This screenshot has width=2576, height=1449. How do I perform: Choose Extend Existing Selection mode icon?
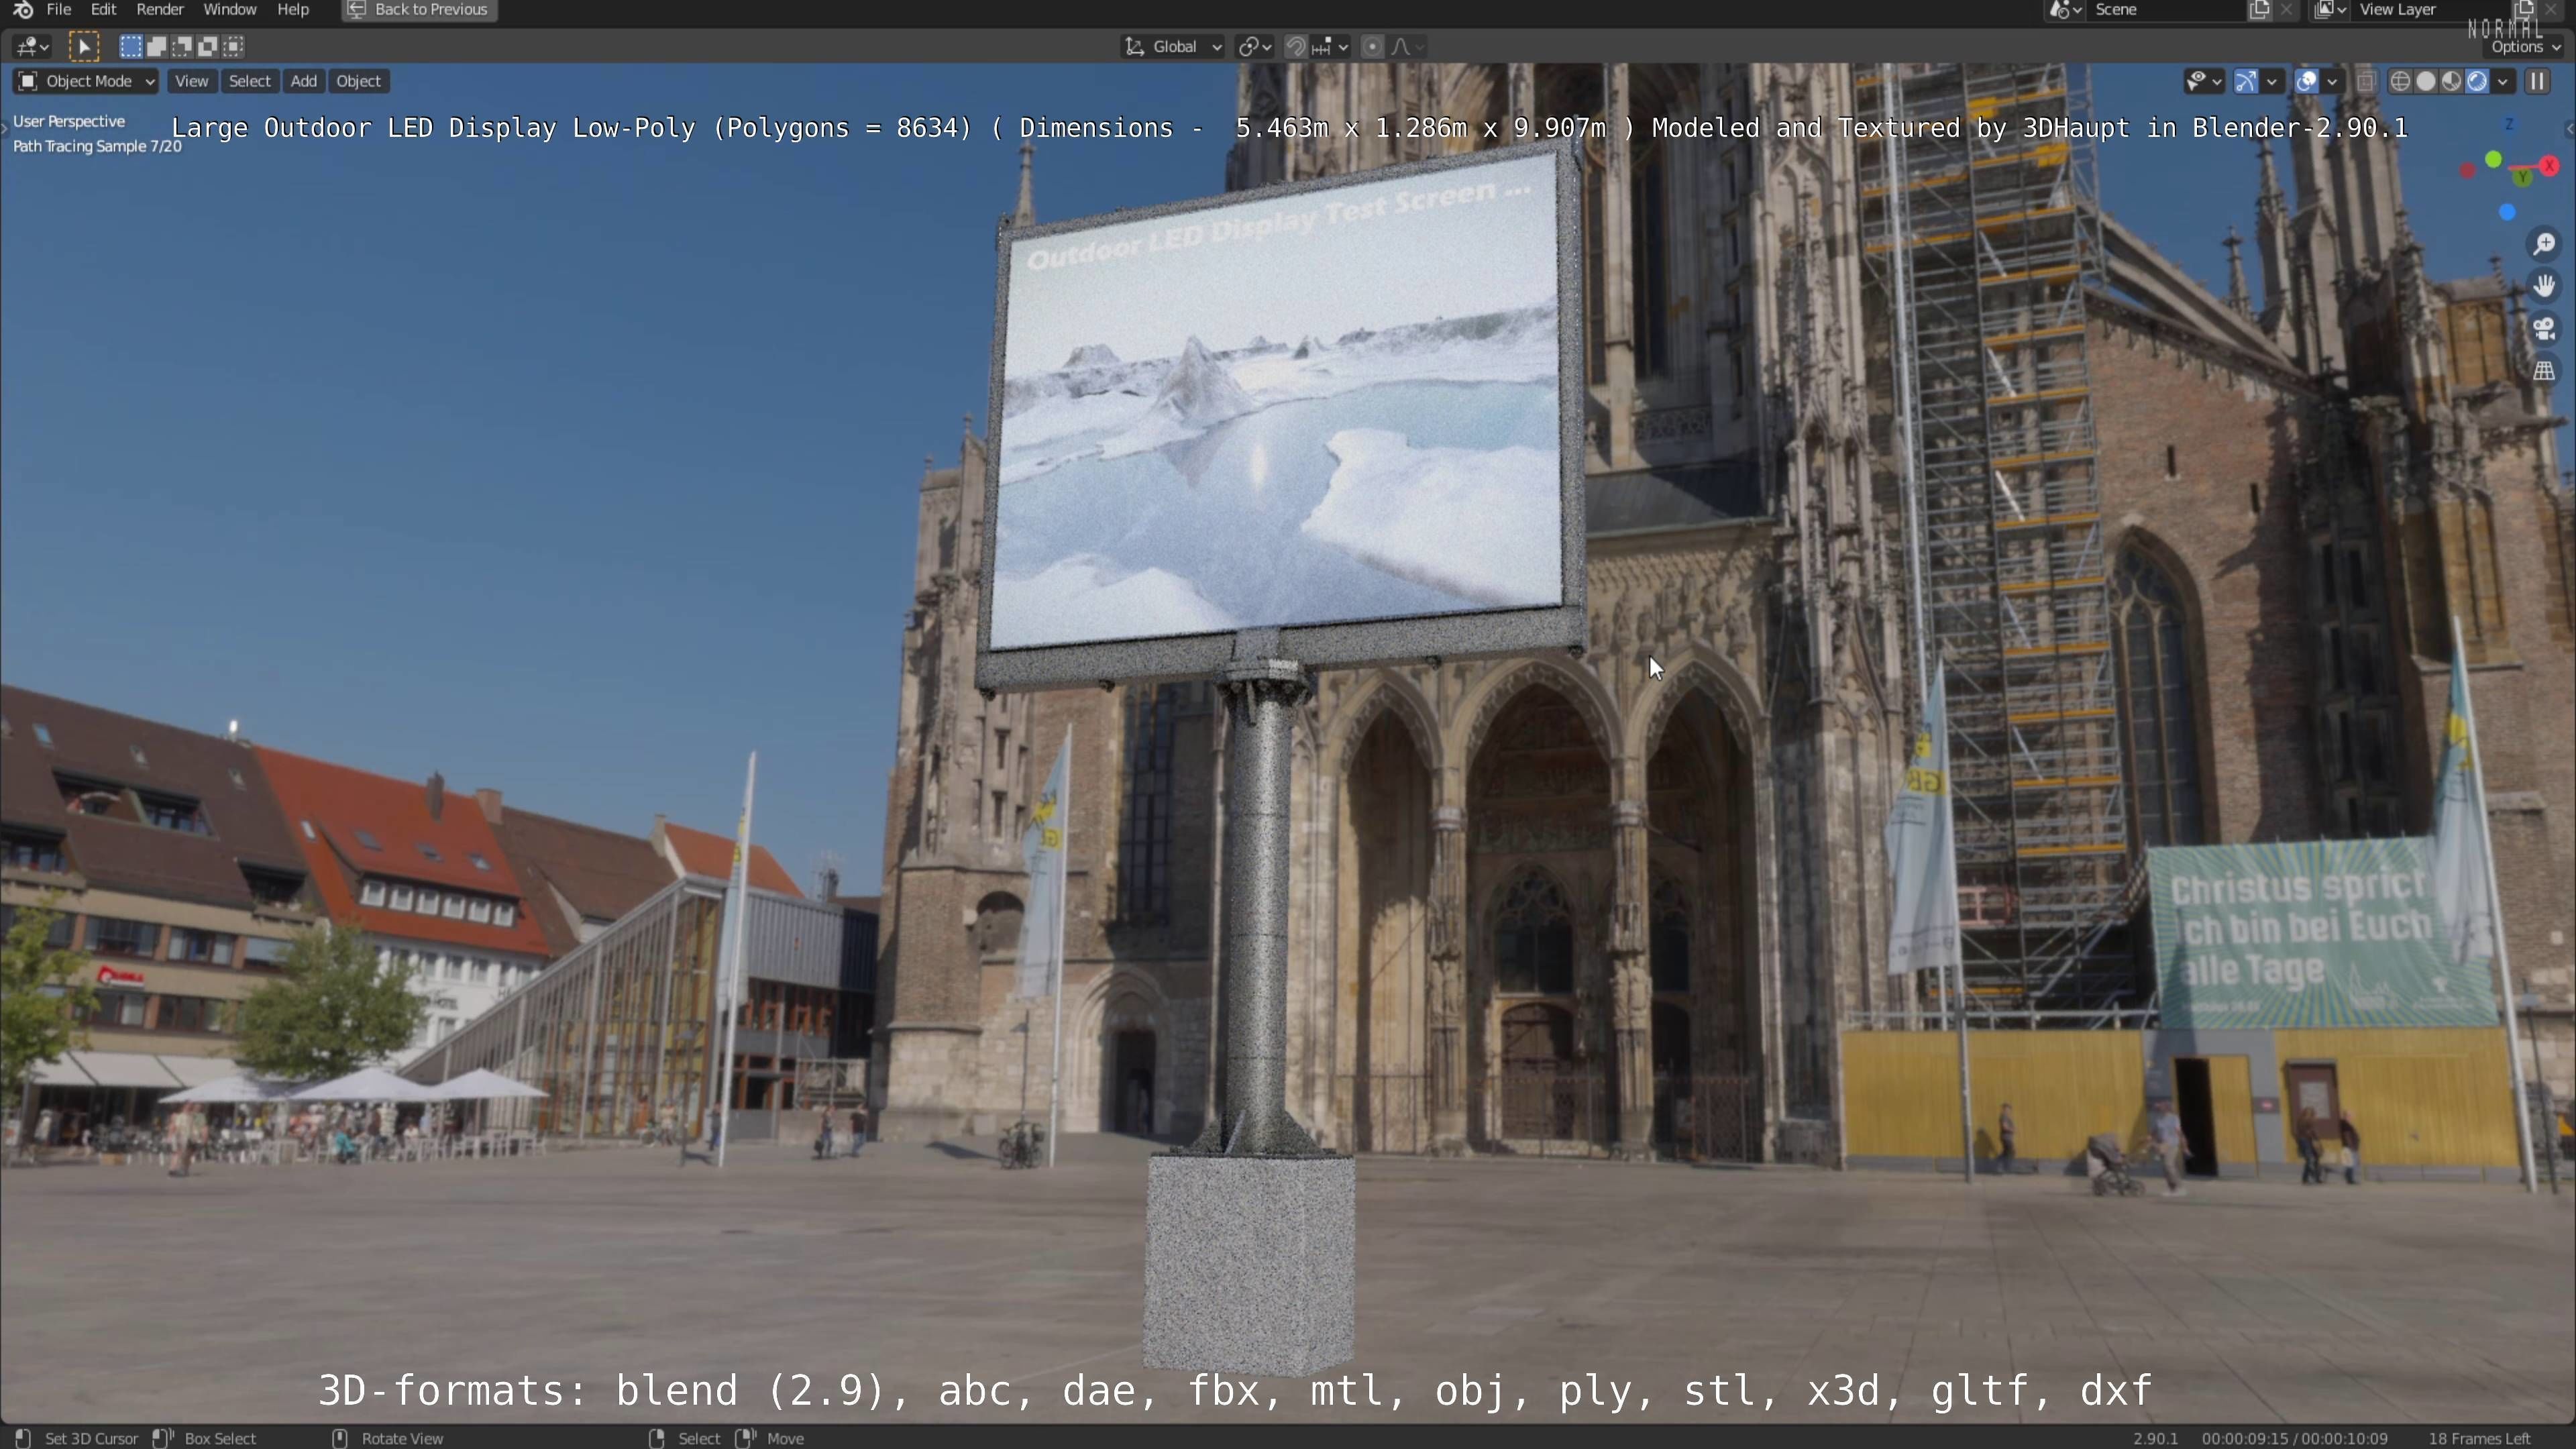(156, 46)
